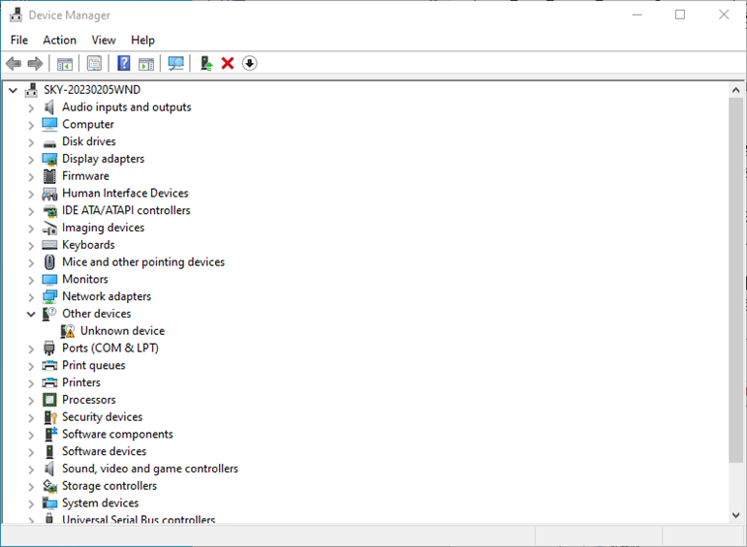Image resolution: width=747 pixels, height=547 pixels.
Task: Click the Show/Hide Action Pane icon
Action: (146, 64)
